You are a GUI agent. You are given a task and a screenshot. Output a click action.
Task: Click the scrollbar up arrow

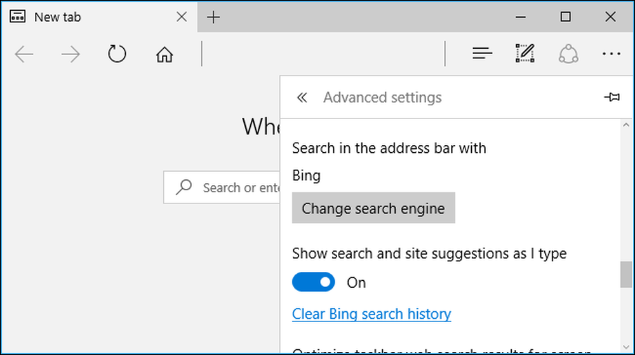coord(626,126)
